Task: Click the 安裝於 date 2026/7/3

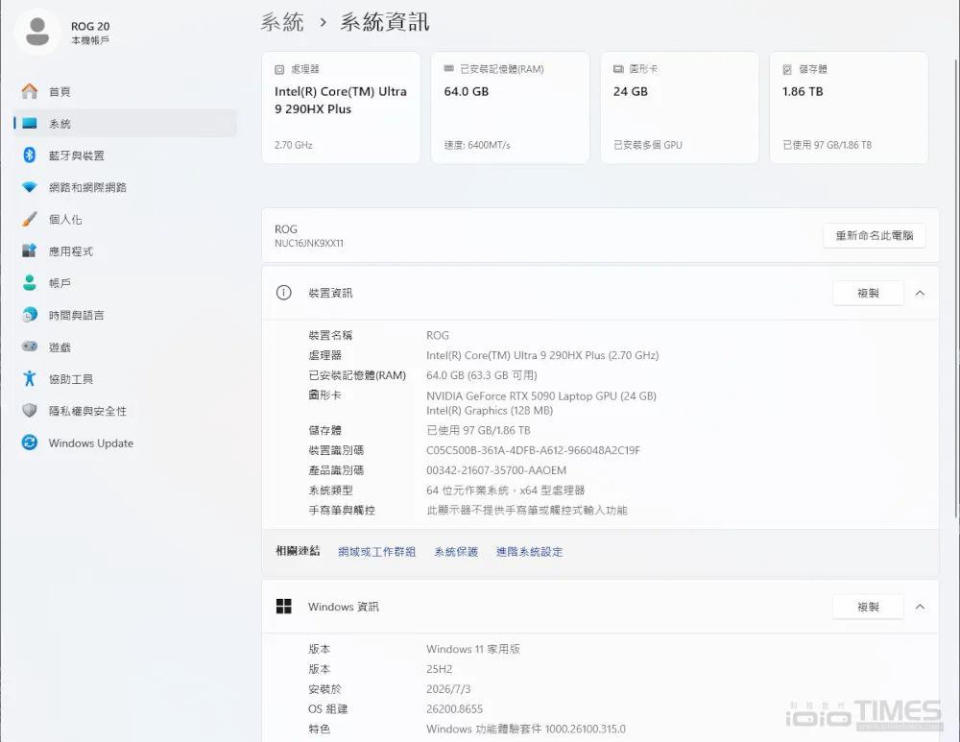Action: click(448, 689)
